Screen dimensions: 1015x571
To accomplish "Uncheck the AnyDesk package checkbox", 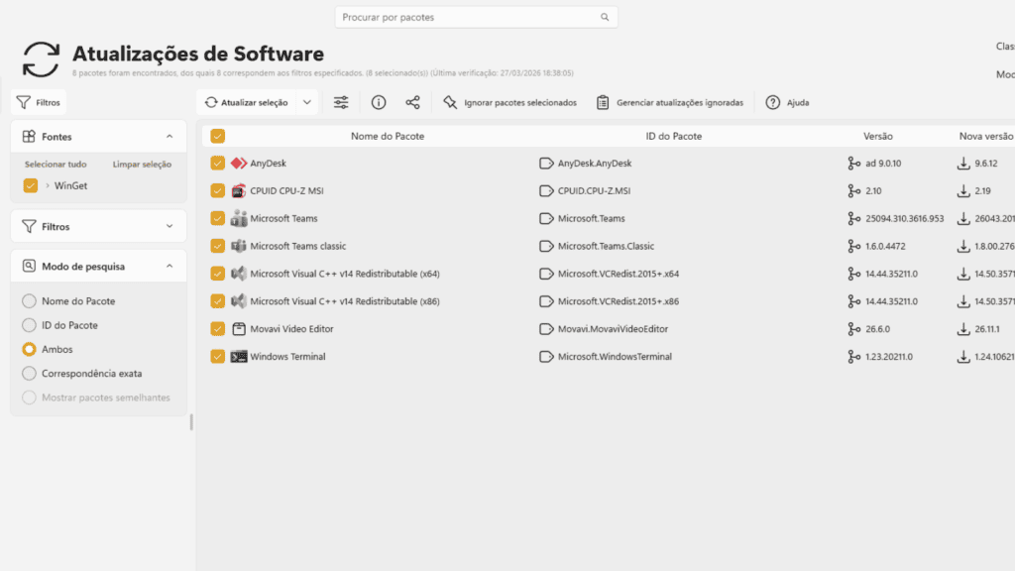I will click(217, 164).
